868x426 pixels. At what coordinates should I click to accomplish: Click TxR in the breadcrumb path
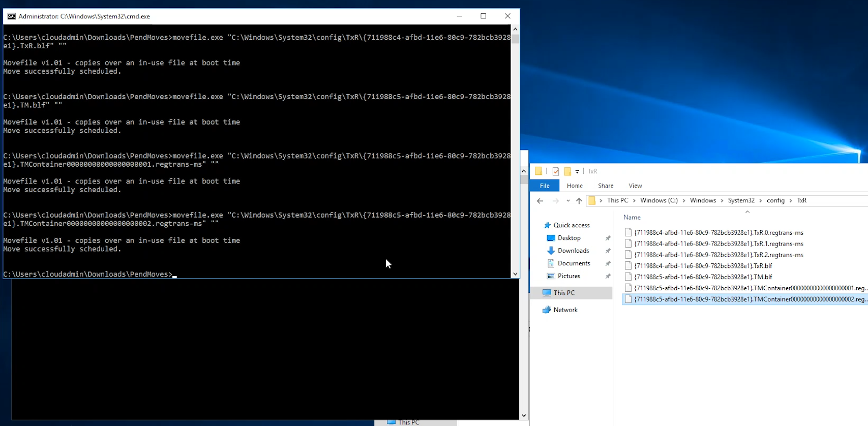tap(801, 200)
